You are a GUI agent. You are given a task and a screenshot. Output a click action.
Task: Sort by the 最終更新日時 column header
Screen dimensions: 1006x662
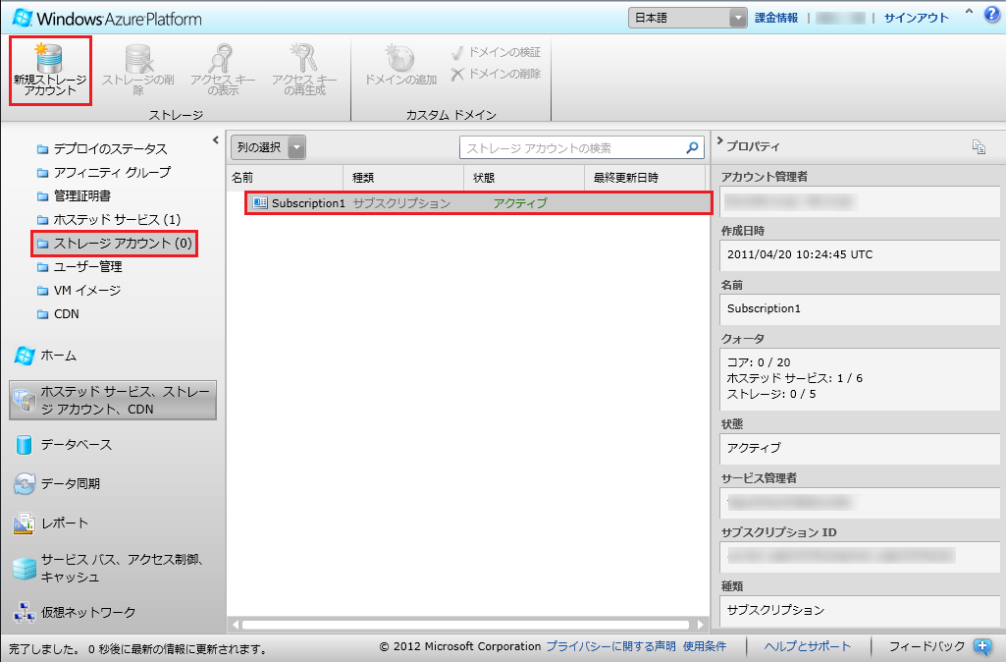pos(644,178)
